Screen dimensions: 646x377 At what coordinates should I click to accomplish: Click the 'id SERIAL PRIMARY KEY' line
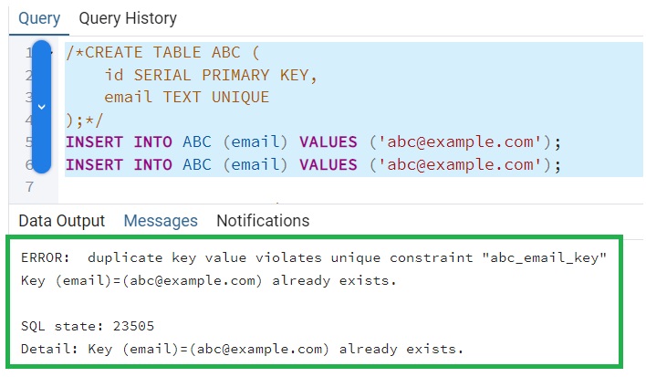pyautogui.click(x=210, y=75)
